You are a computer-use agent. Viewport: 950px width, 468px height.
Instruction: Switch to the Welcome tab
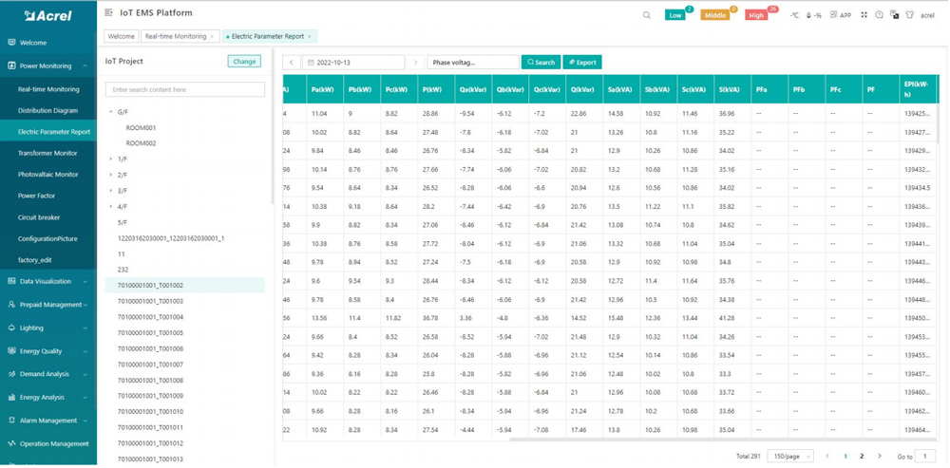click(x=122, y=36)
